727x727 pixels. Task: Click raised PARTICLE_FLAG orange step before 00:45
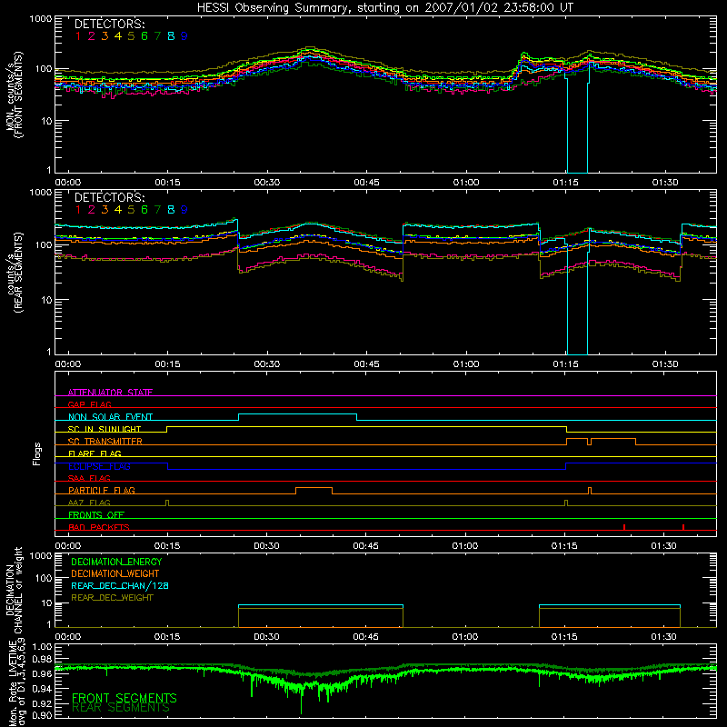pyautogui.click(x=314, y=488)
